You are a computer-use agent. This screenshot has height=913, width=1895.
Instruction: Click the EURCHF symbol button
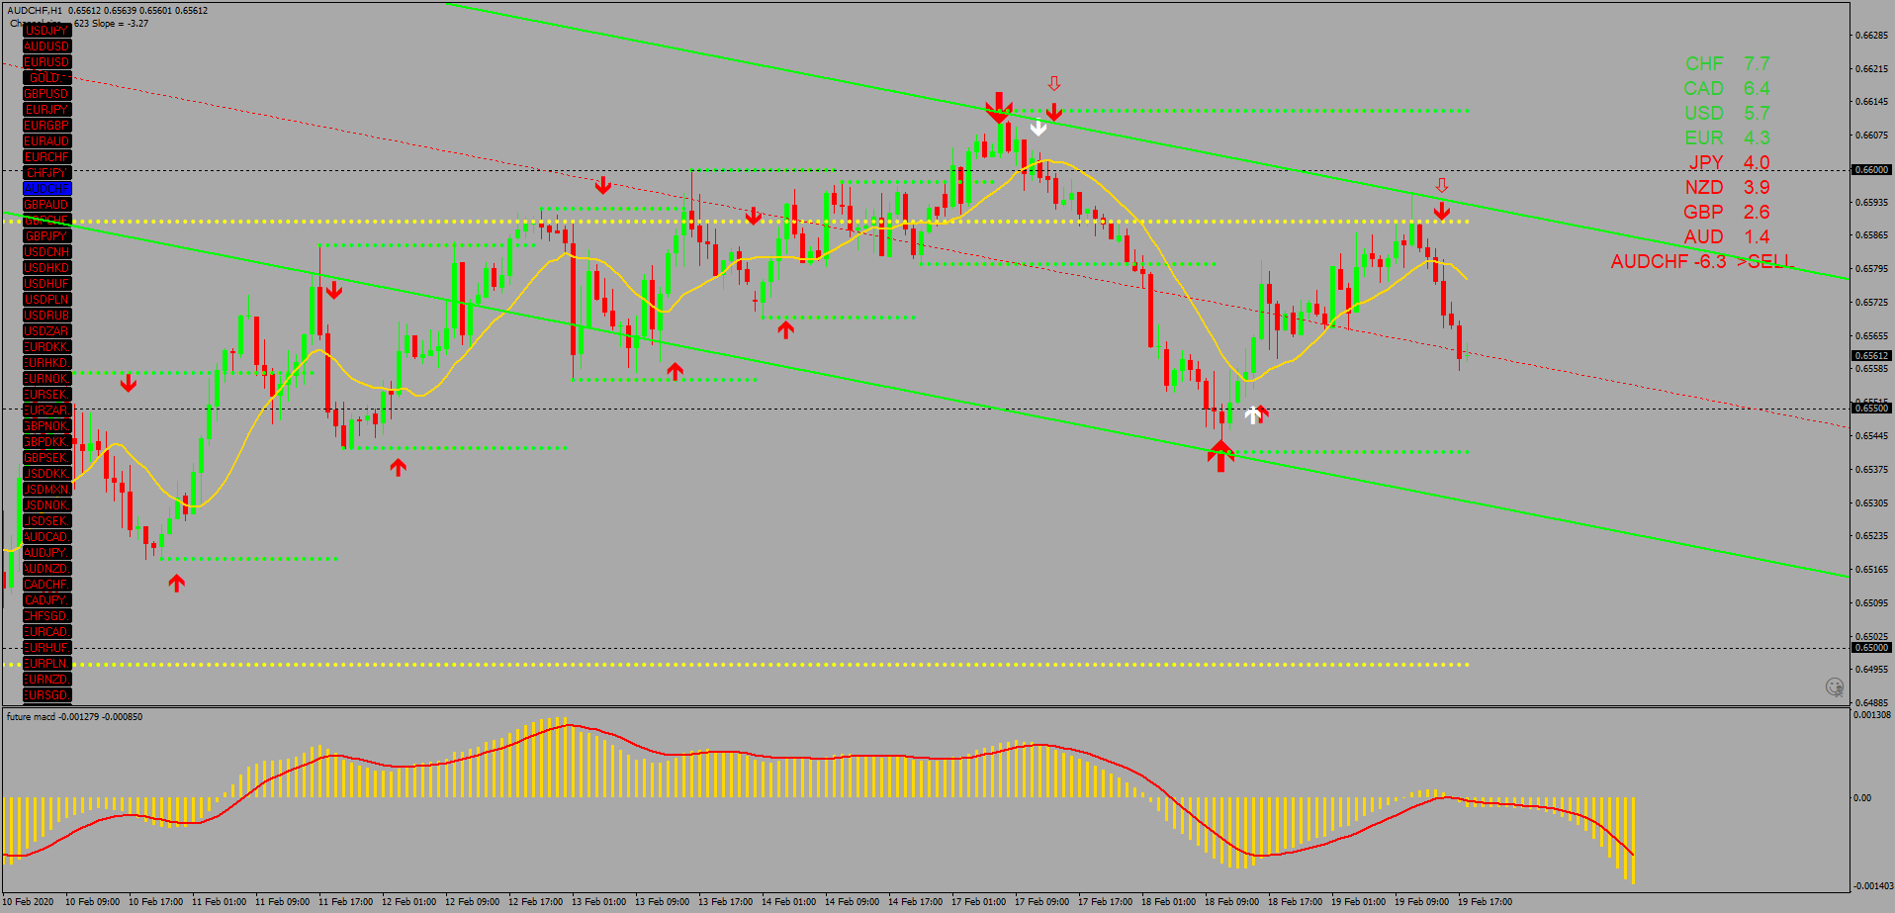47,157
